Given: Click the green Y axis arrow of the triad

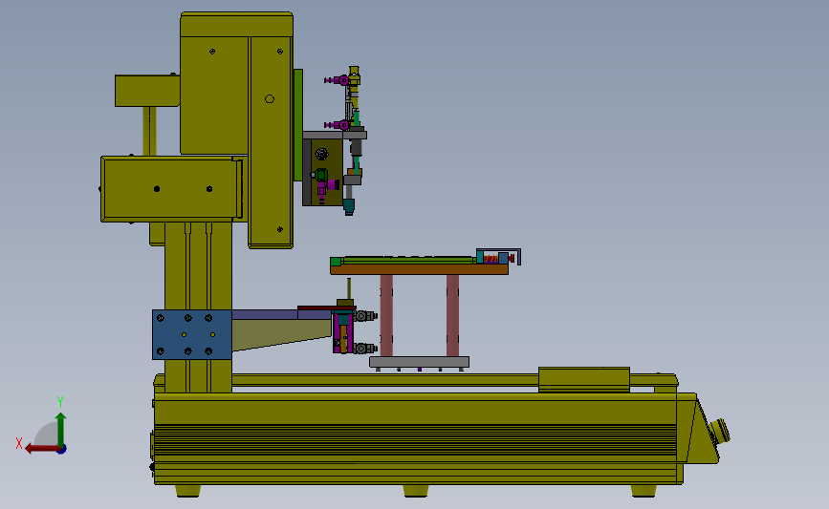Looking at the screenshot, I should point(61,430).
